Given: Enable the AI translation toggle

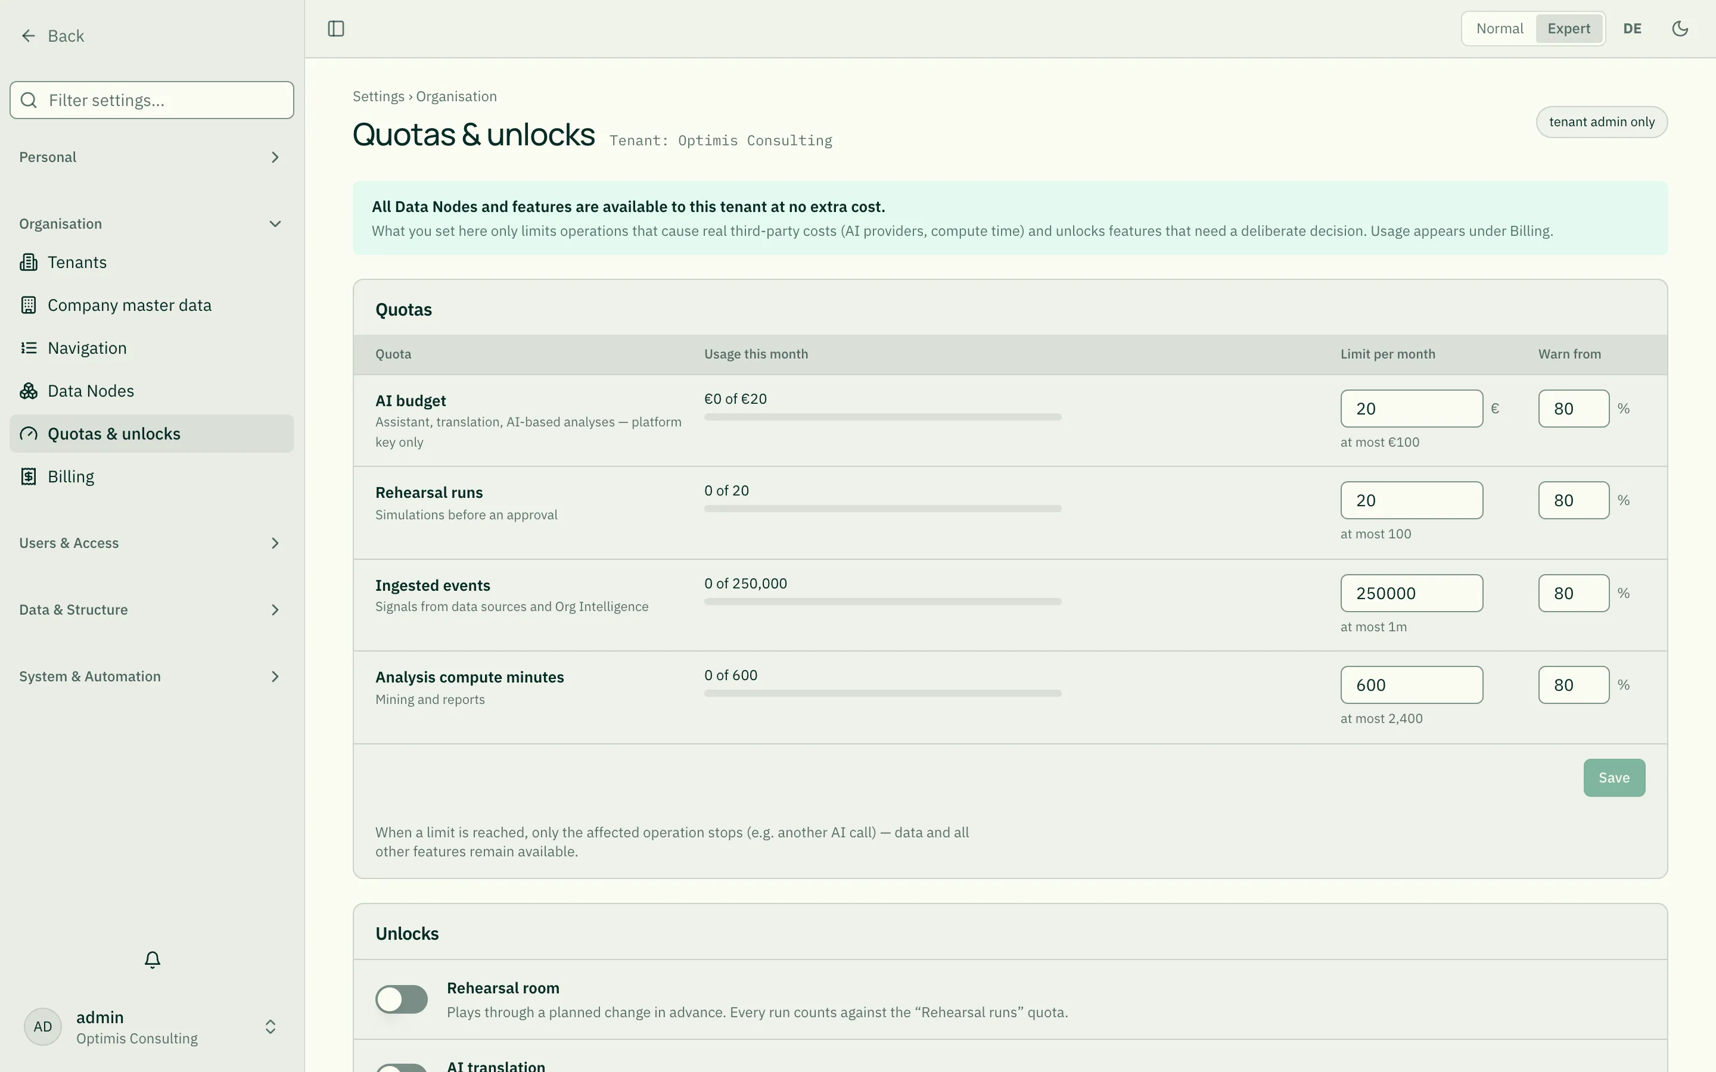Looking at the screenshot, I should (402, 1068).
